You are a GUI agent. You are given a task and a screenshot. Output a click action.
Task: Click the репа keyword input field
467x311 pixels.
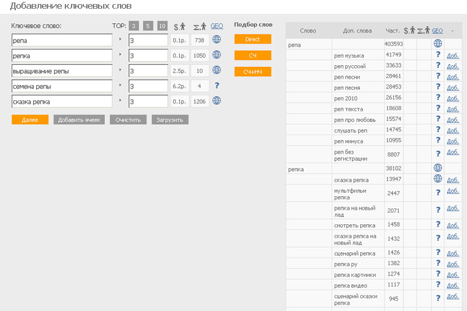[x=62, y=40]
